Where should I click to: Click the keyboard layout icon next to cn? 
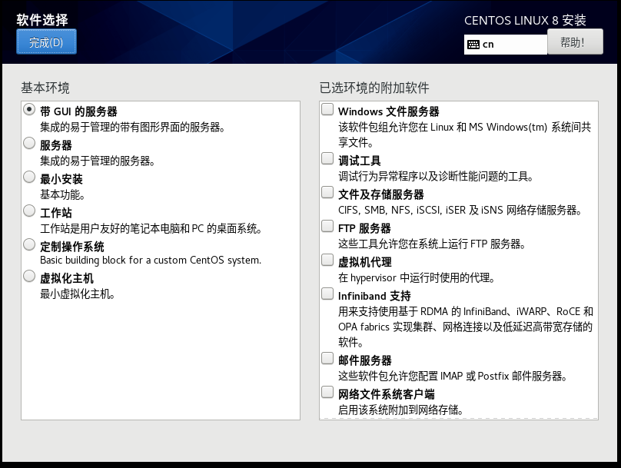[x=473, y=45]
